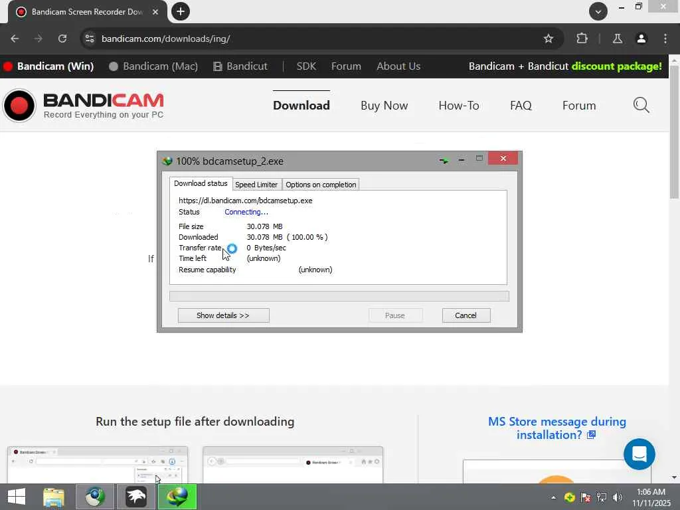
Task: Open Bandicut link in top bar
Action: coord(240,66)
